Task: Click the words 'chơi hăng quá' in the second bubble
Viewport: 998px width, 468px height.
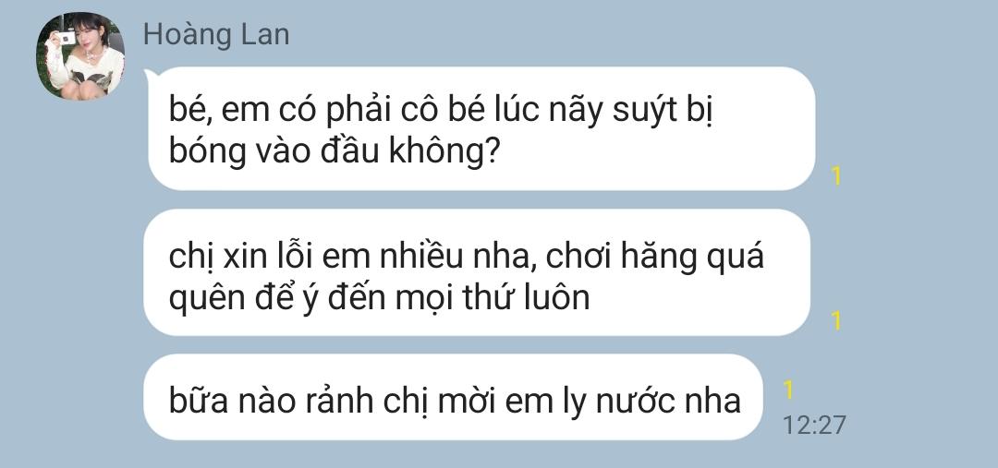Action: point(655,257)
